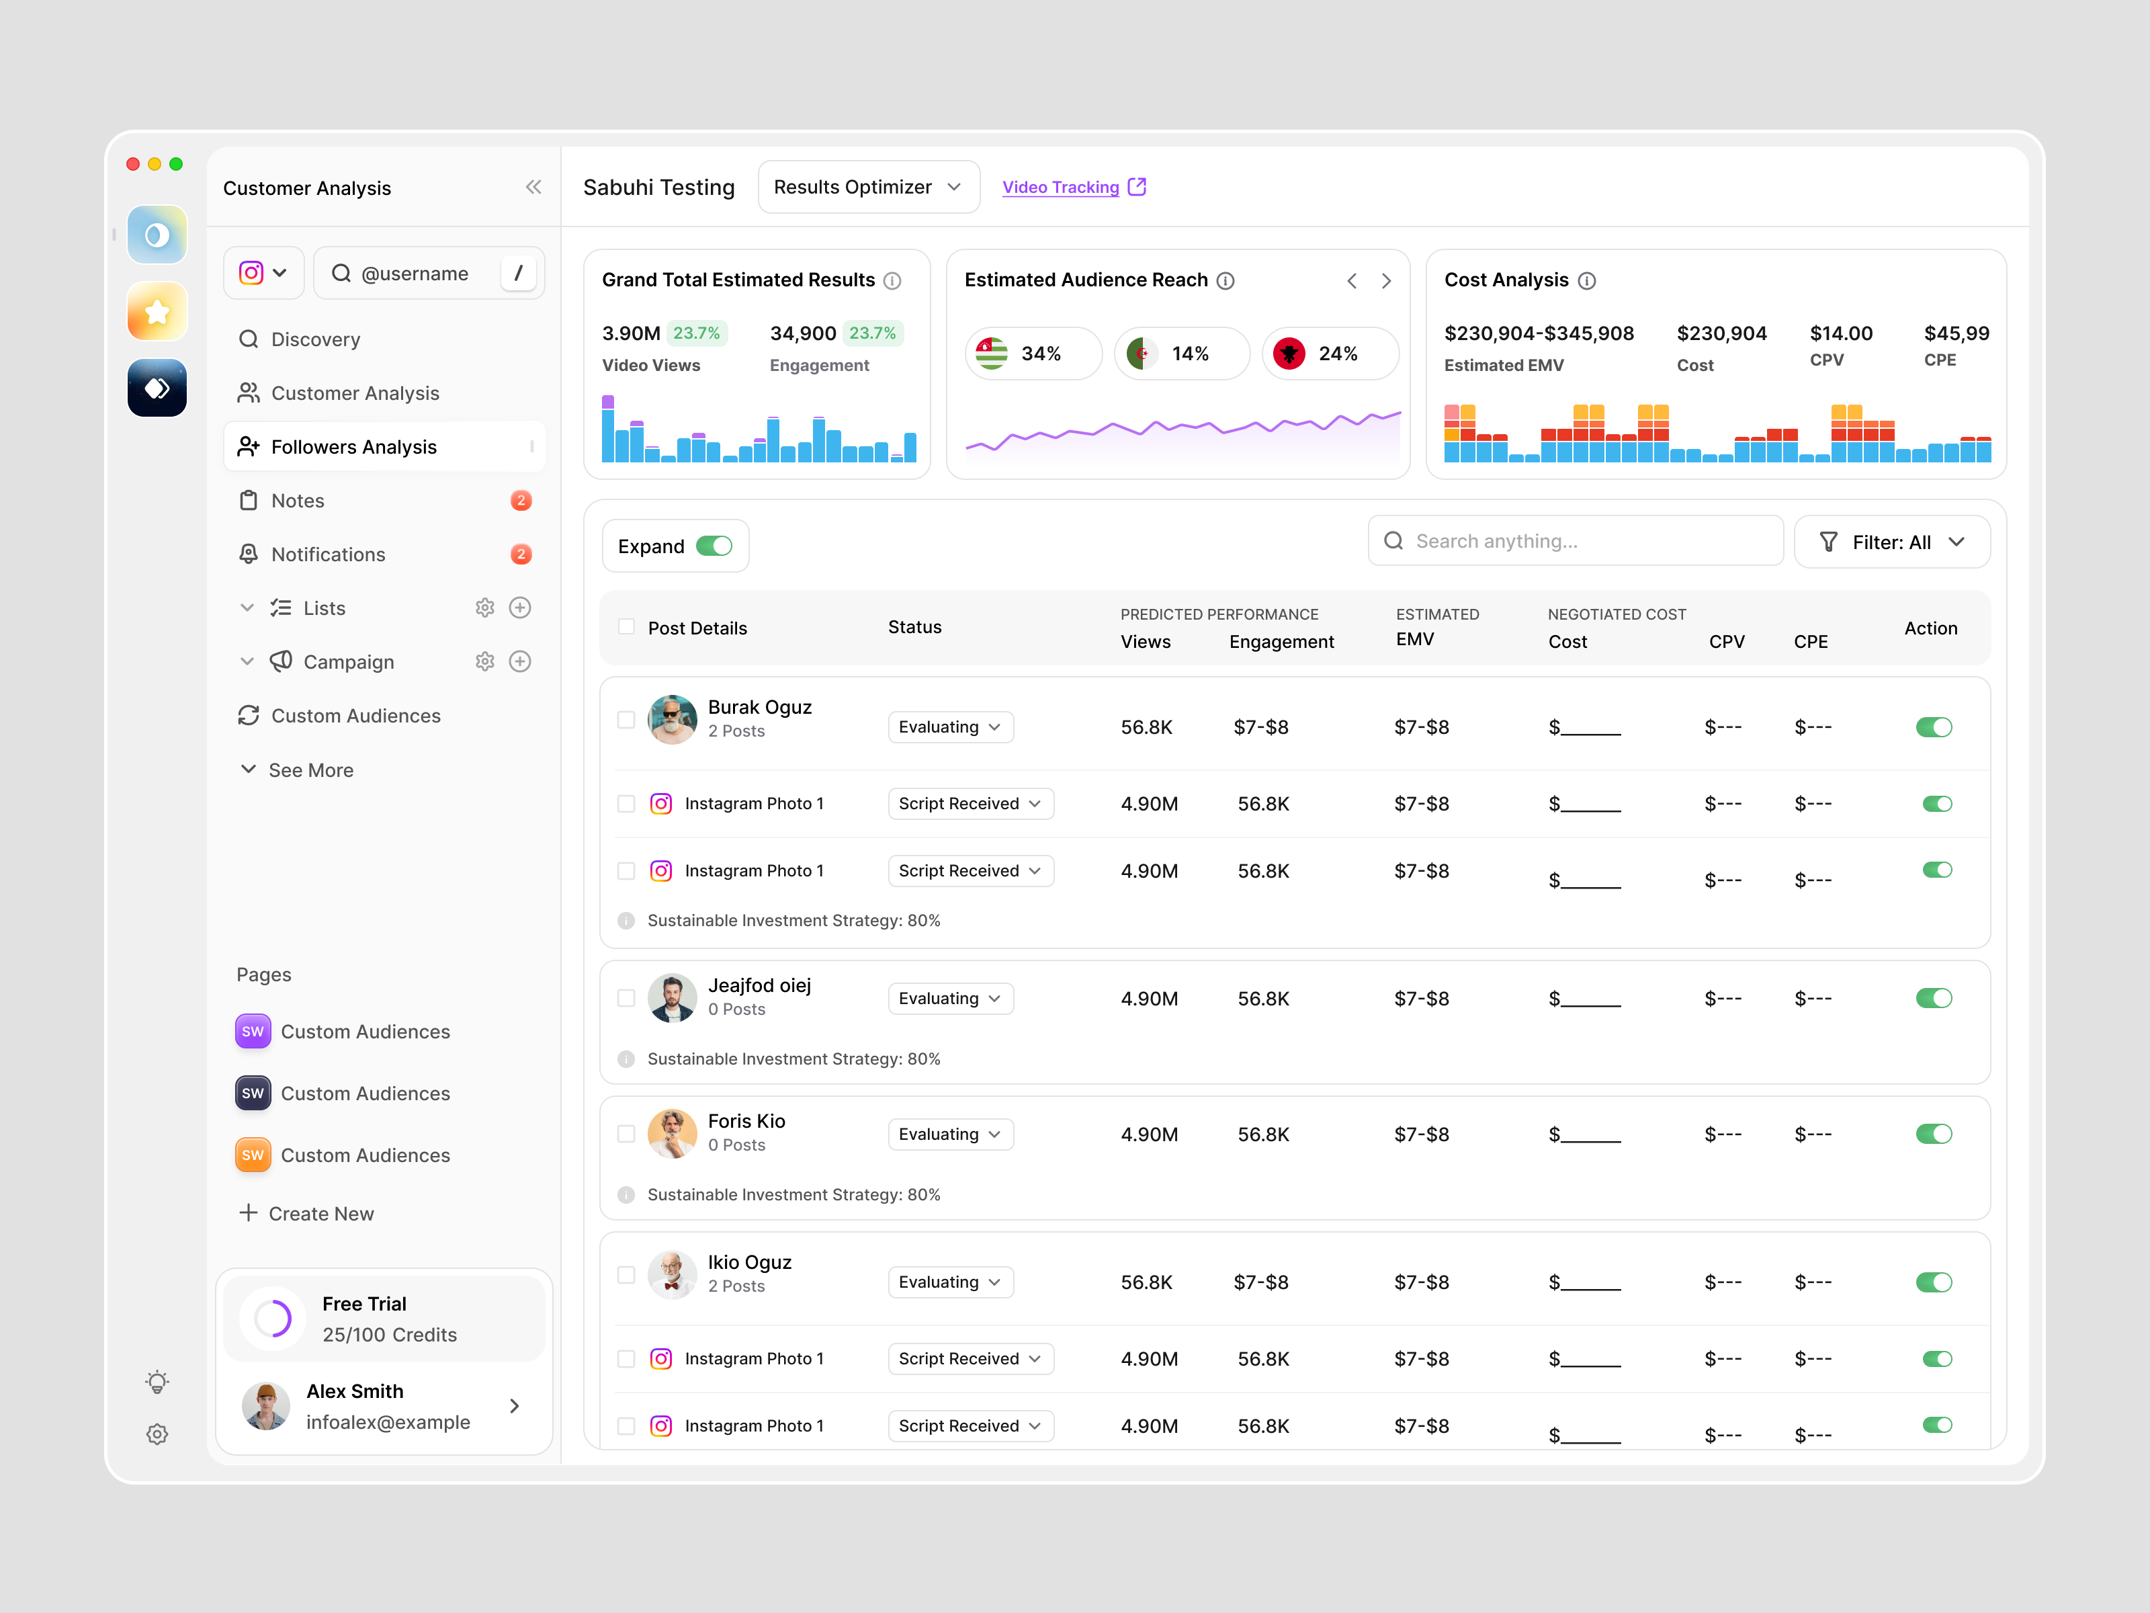
Task: Open the Filter: All menu
Action: tap(1893, 542)
